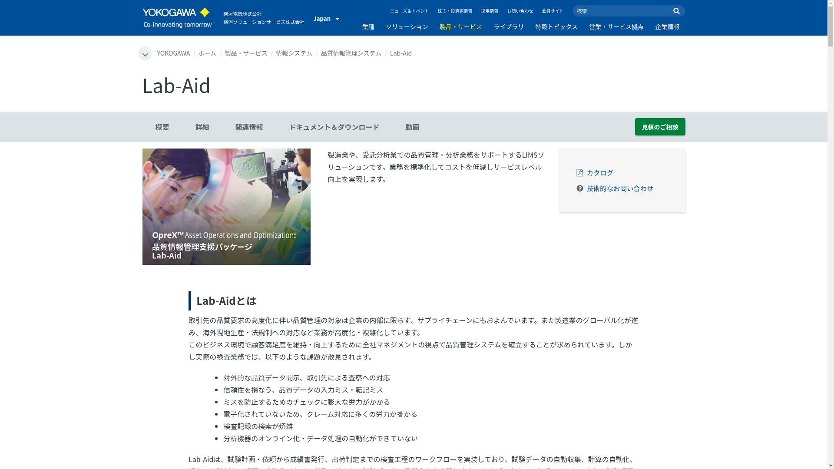Click ホーム breadcrumb
834x469 pixels.
[207, 53]
